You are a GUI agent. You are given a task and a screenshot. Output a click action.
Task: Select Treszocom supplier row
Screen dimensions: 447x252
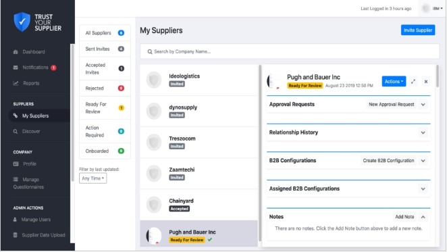pos(199,142)
